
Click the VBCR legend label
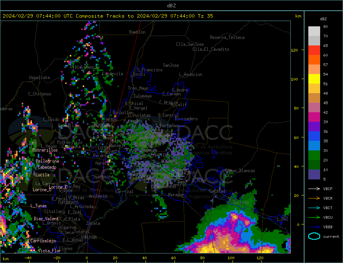328,198
